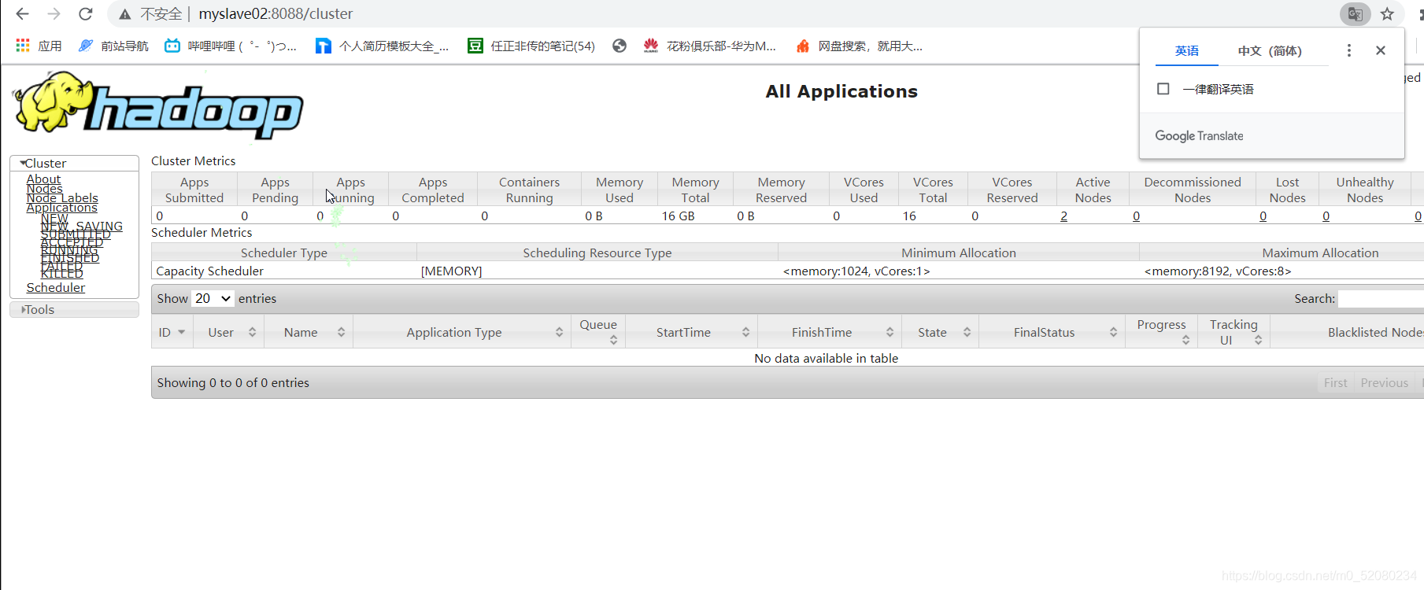Sort table by Tracking UI column
1424x590 pixels.
[1234, 332]
